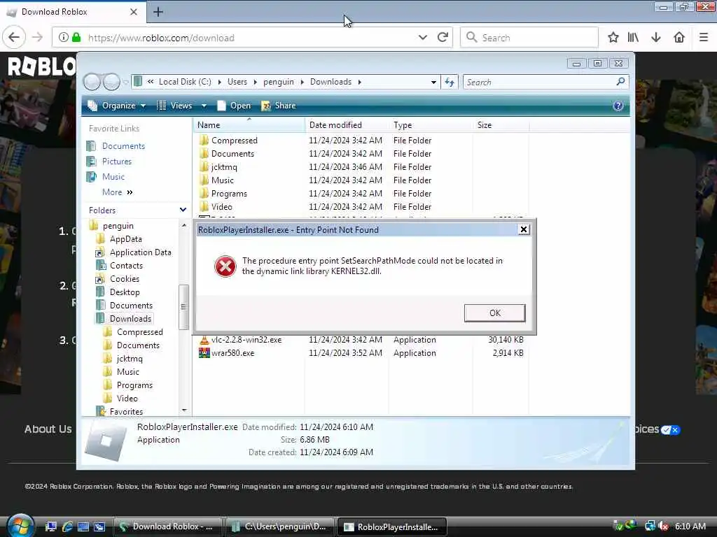Go to the Firefox home page icon

click(x=679, y=38)
